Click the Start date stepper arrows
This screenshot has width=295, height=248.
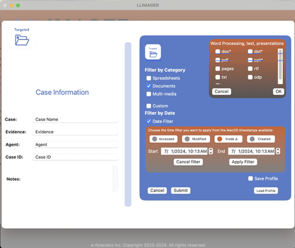(x=211, y=151)
